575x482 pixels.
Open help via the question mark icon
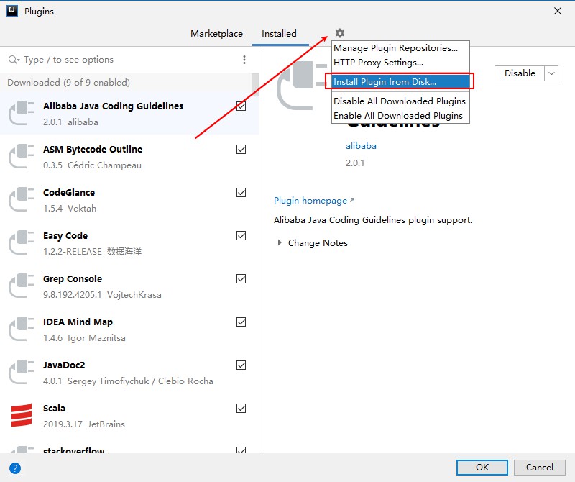tap(15, 468)
